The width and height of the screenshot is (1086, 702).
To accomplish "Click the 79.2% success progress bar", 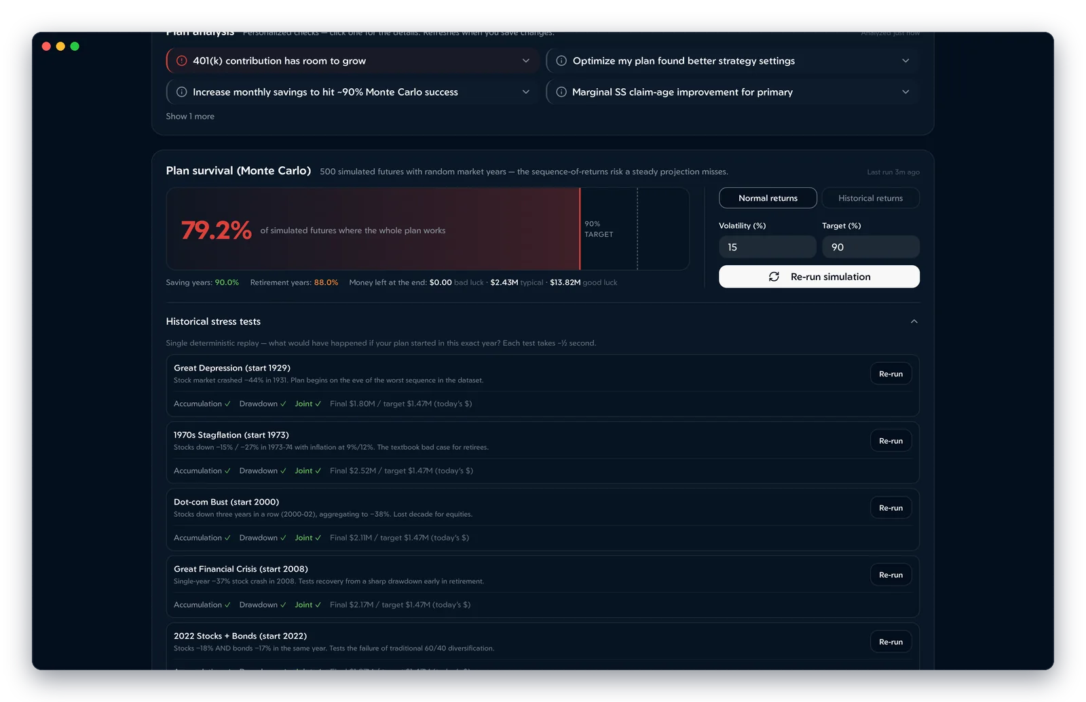I will (x=428, y=229).
